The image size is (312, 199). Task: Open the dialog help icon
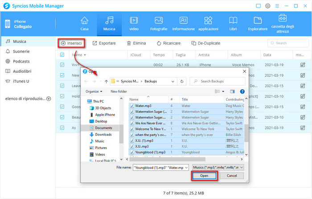(x=242, y=91)
